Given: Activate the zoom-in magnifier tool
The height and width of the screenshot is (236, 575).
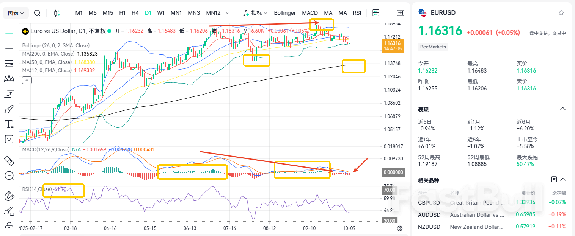Looking at the screenshot, I should point(9,175).
